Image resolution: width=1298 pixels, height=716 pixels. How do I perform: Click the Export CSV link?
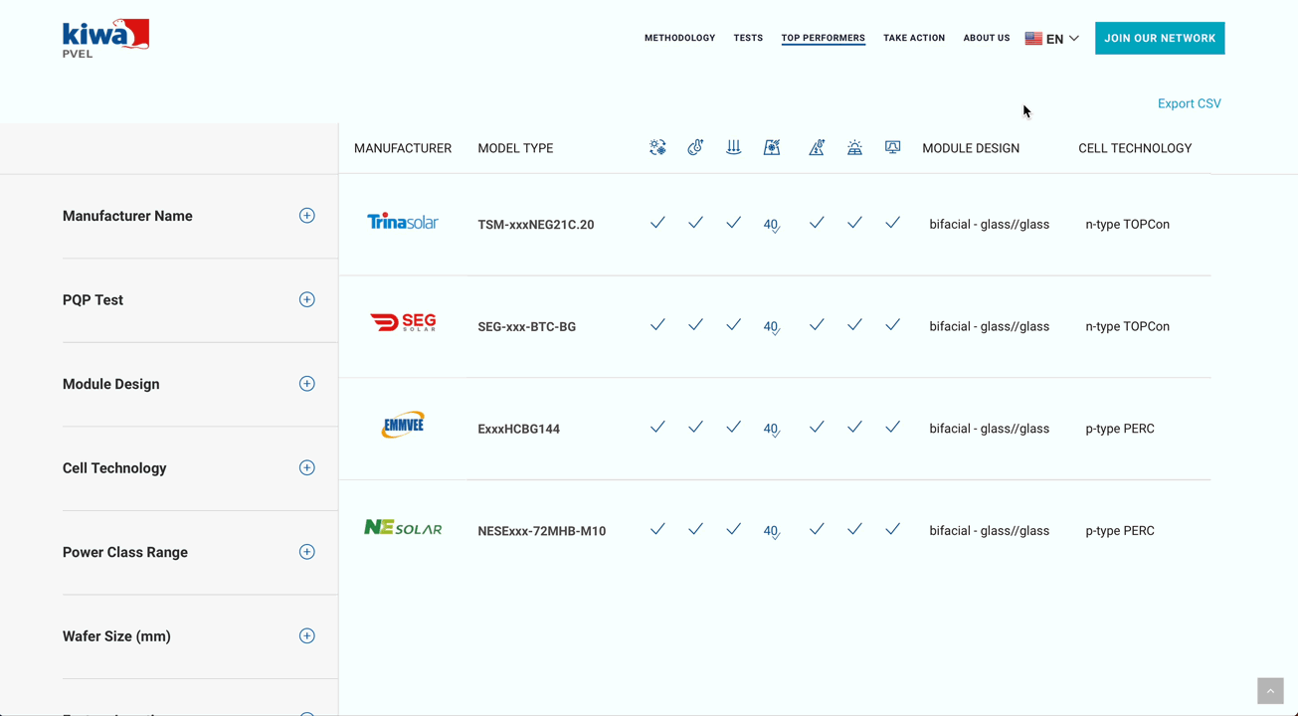(x=1189, y=103)
